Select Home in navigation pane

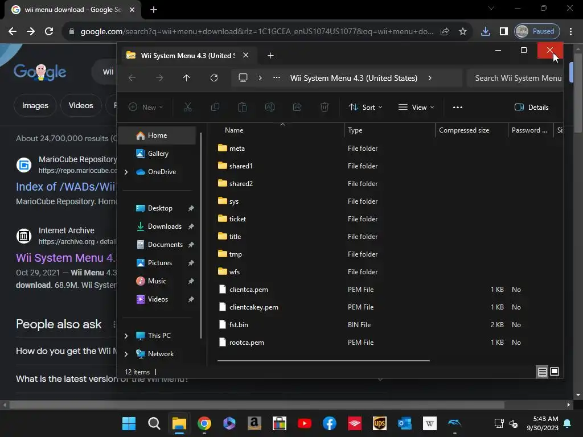tap(158, 135)
